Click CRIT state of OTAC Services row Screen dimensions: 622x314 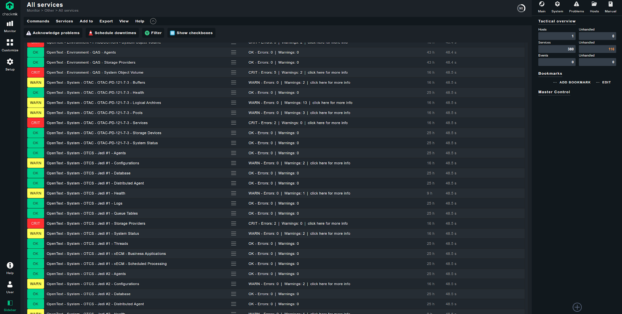click(35, 123)
